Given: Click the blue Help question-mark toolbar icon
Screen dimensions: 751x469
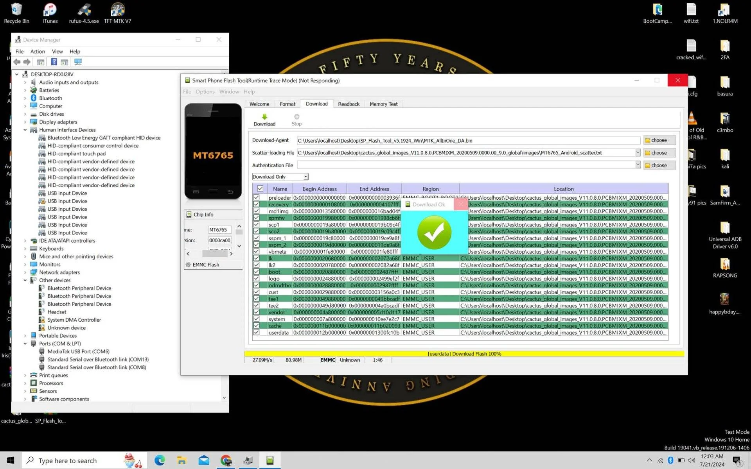Looking at the screenshot, I should pos(54,62).
